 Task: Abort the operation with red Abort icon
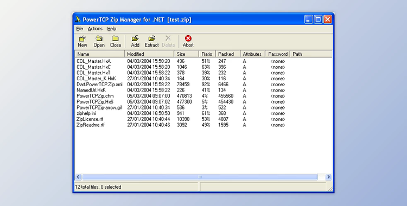(188, 41)
